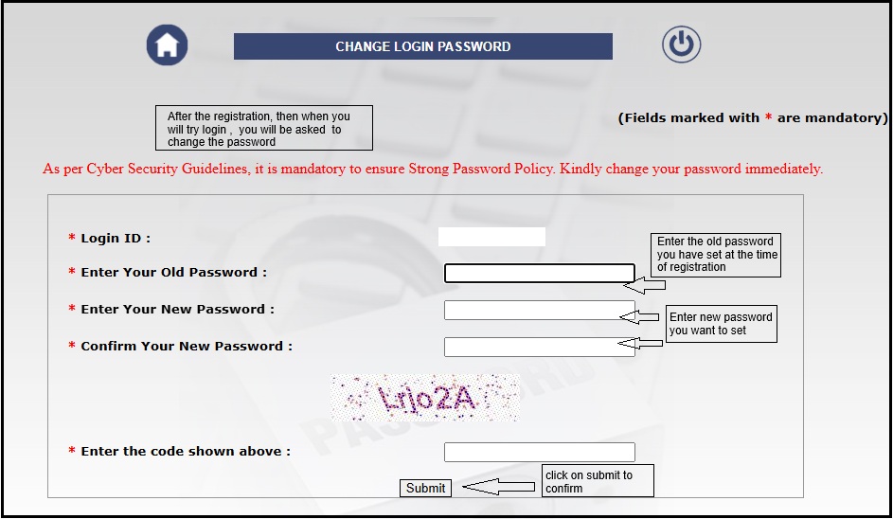Click the 'After the registration' note box
893x519 pixels.
[263, 129]
